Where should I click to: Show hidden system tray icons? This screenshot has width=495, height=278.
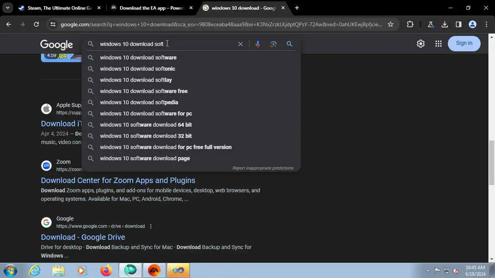pos(428,271)
